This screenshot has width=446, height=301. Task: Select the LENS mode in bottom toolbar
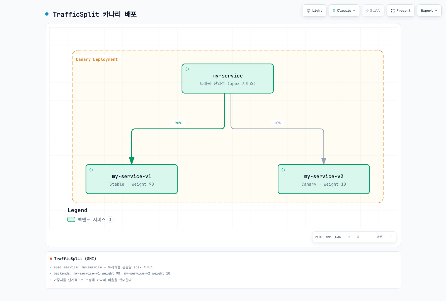(x=338, y=237)
